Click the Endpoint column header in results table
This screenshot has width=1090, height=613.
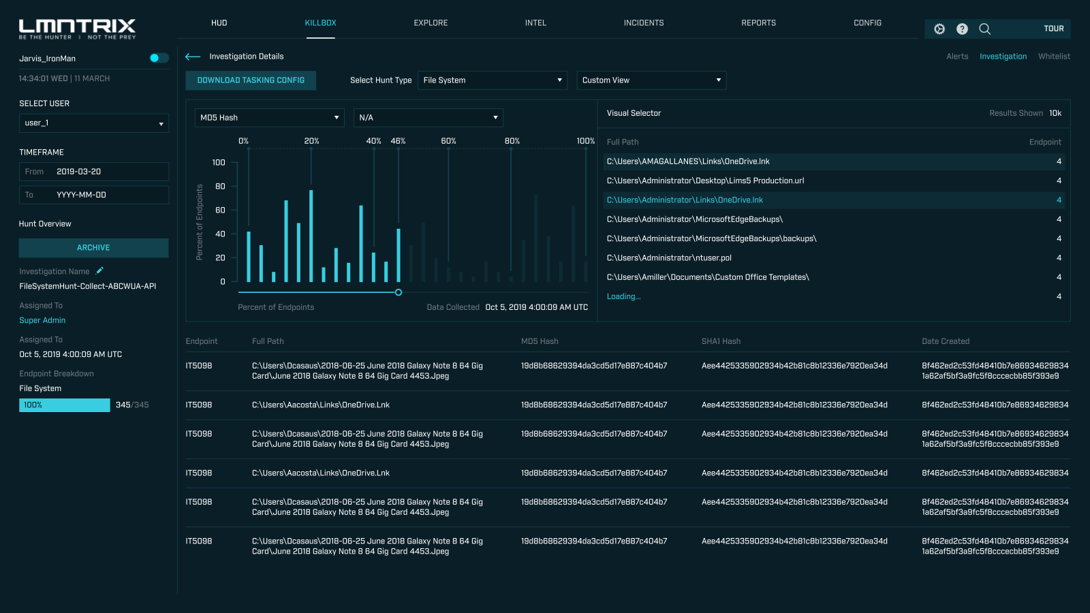tap(202, 341)
